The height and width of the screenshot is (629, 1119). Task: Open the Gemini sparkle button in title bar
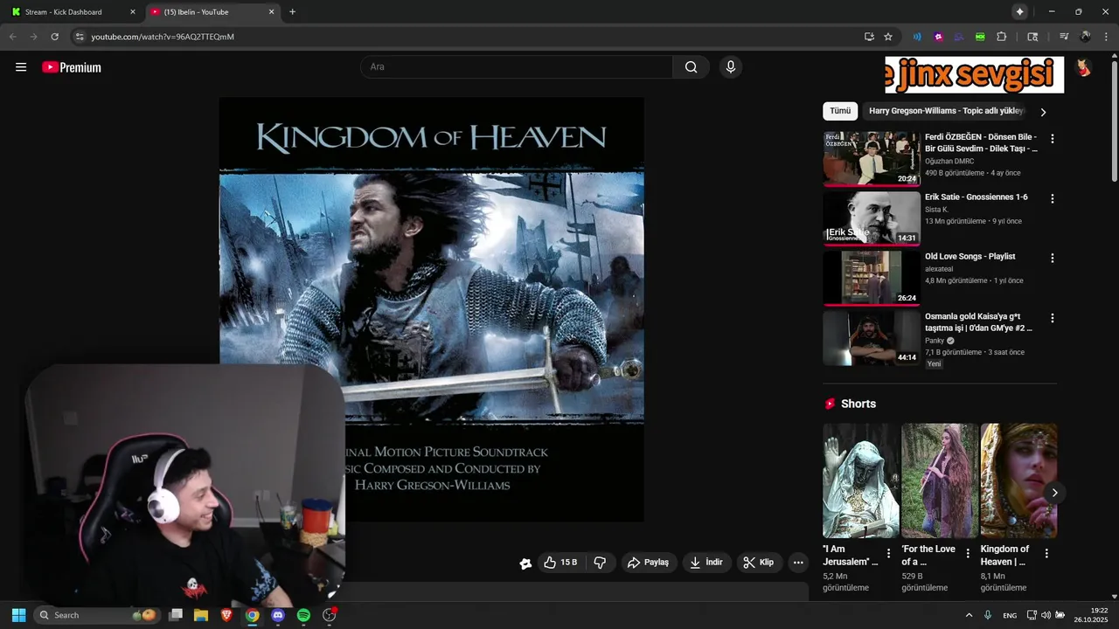[1019, 12]
